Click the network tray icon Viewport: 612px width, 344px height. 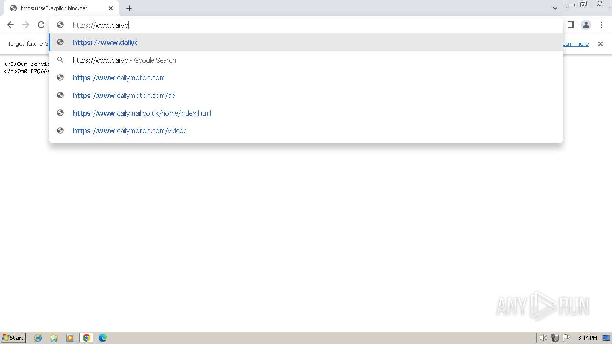(x=555, y=338)
